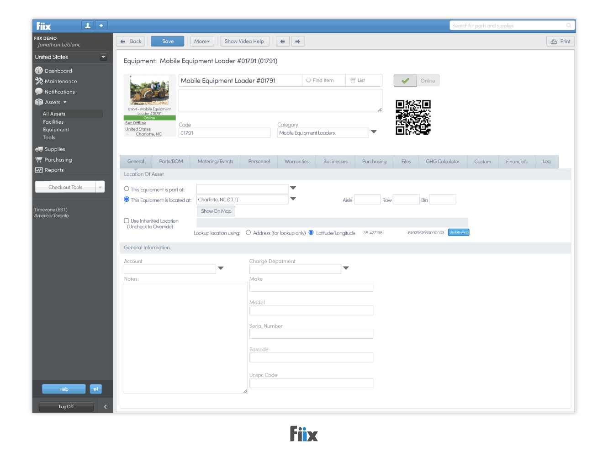608x457 pixels.
Task: Click the Log Off button
Action: [66, 407]
